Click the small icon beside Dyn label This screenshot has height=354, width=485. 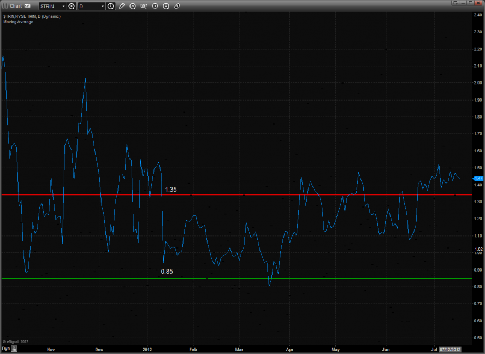click(x=15, y=348)
